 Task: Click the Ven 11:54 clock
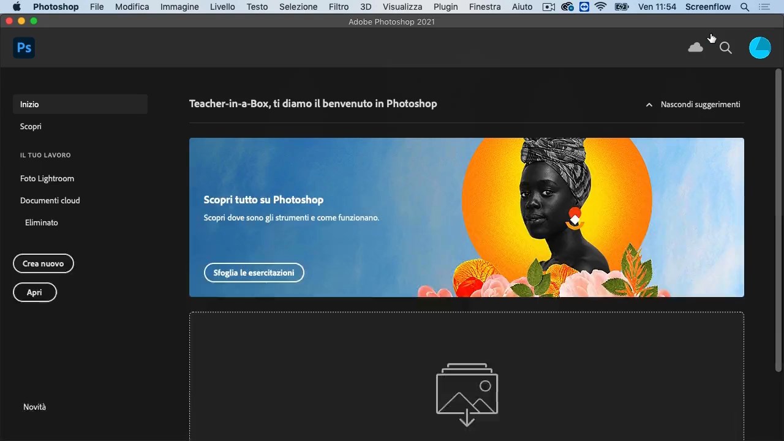(x=657, y=7)
